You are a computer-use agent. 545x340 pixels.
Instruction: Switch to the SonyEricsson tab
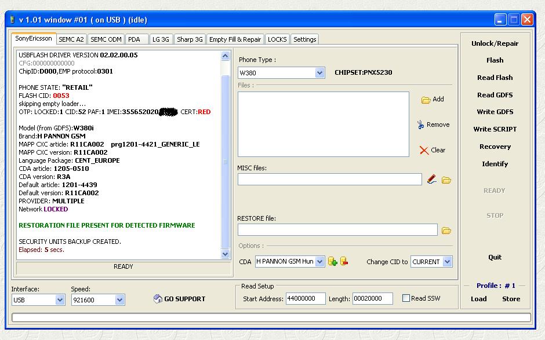pyautogui.click(x=34, y=39)
